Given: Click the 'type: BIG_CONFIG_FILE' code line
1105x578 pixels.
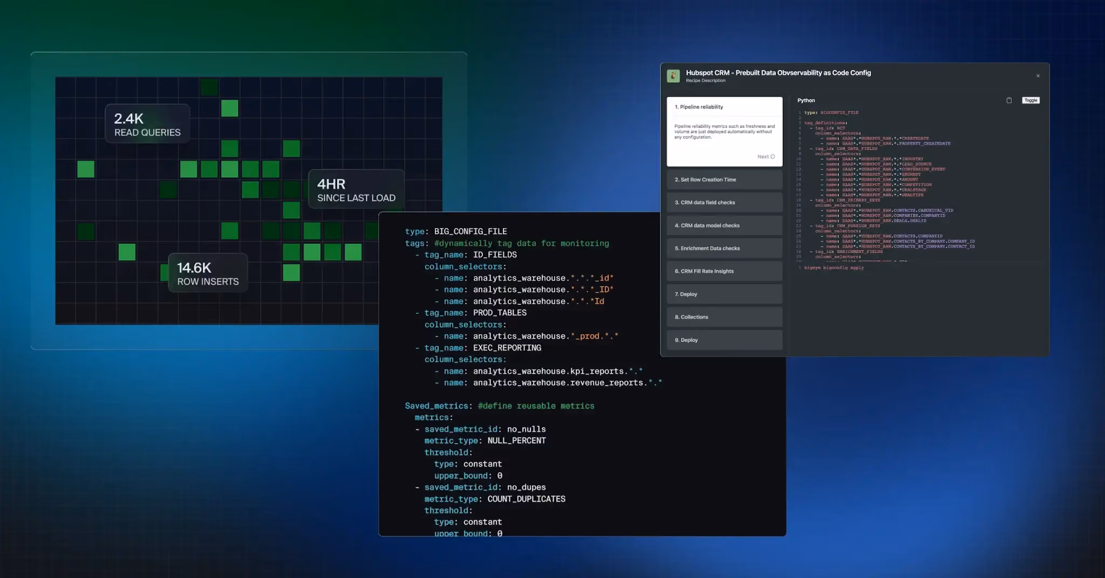Looking at the screenshot, I should click(x=456, y=231).
